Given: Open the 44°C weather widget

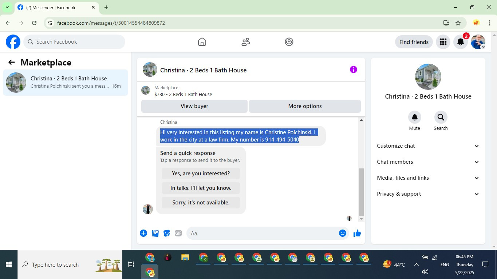Looking at the screenshot, I should pos(394,264).
